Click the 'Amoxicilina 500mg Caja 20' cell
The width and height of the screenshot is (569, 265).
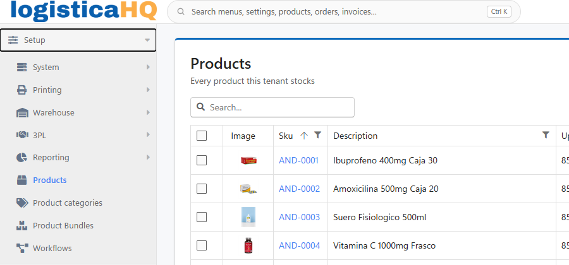coord(442,189)
